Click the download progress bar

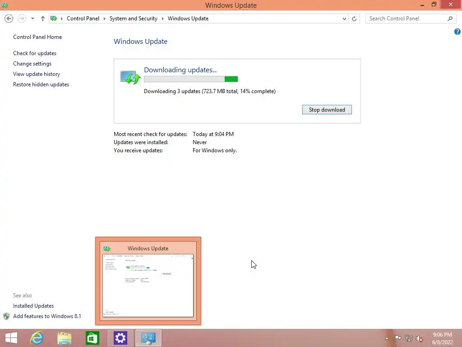click(191, 79)
